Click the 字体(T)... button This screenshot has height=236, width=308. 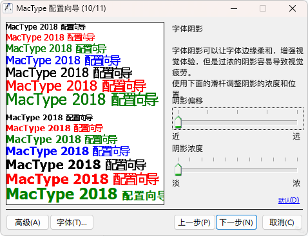click(x=72, y=222)
